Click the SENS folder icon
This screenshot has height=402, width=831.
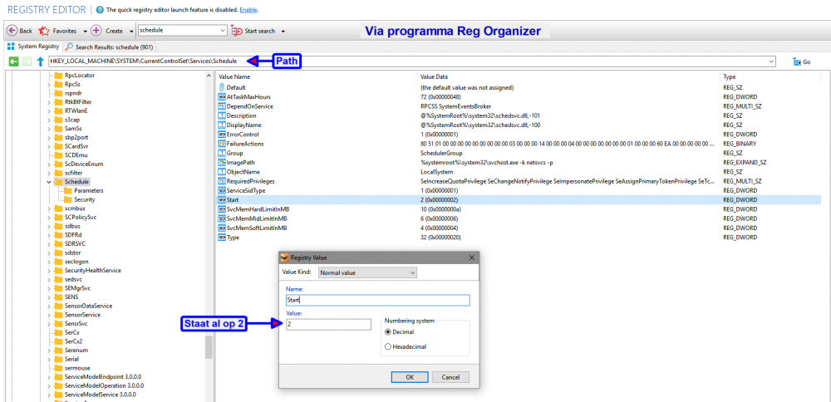click(58, 297)
